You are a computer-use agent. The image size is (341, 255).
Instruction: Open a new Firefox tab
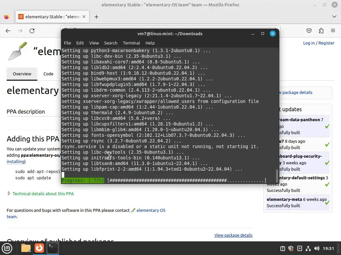point(96,17)
